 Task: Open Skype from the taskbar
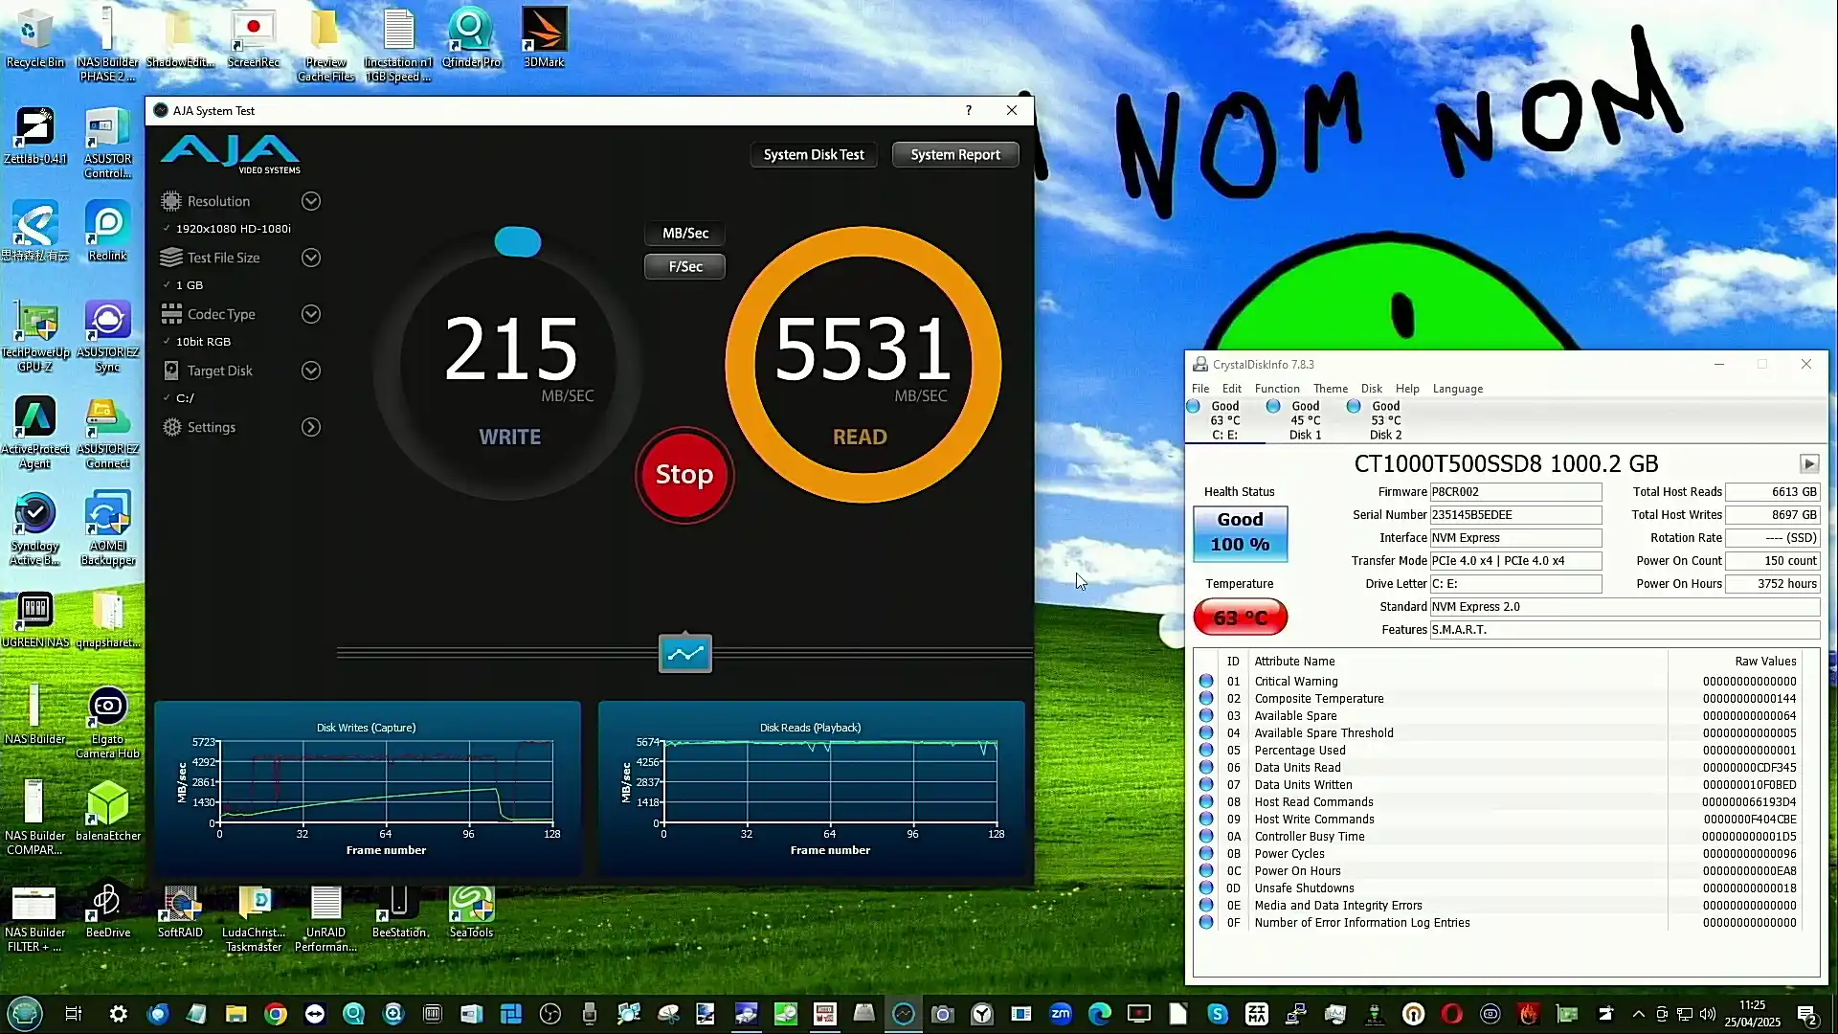(x=1218, y=1014)
